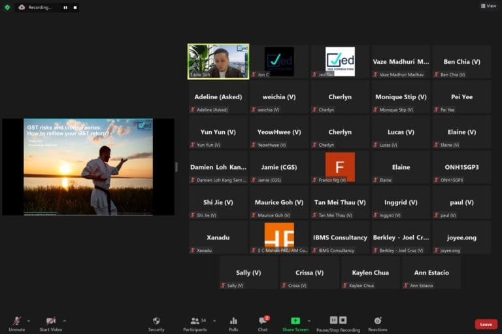Viewport: 502px width, 334px height.
Task: Expand the arrow next to Participants
Action: click(214, 321)
